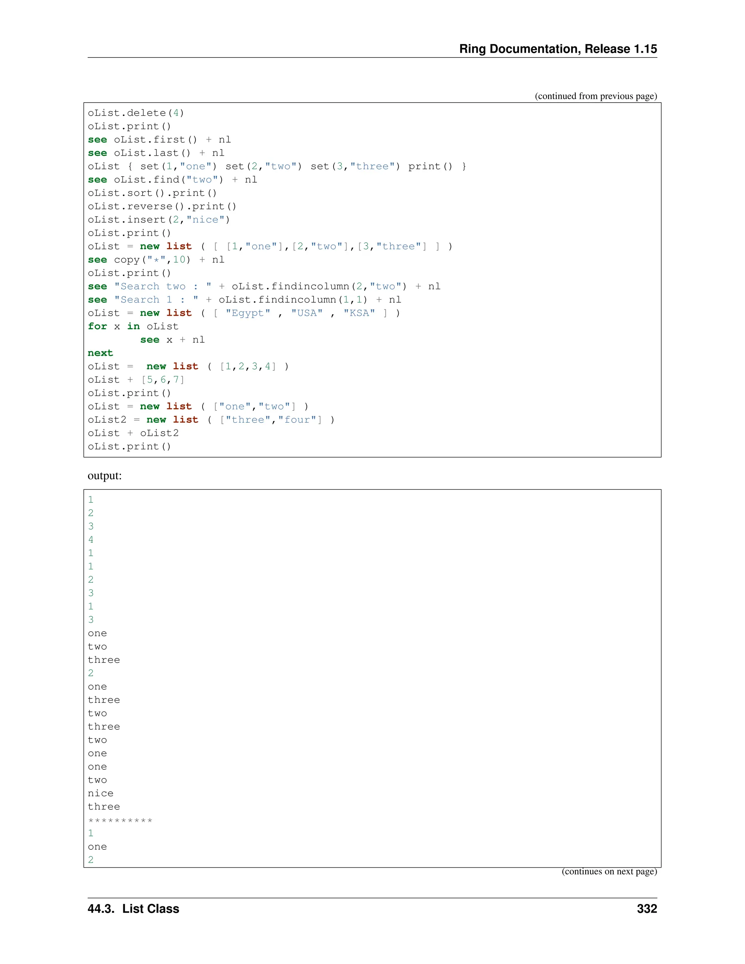745x964 pixels.
Task: Click the for x in oList line
Action: (133, 326)
